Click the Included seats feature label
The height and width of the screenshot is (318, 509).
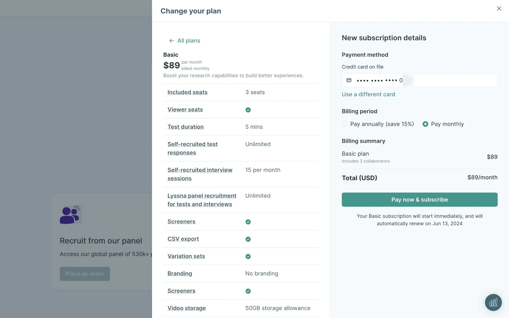(x=187, y=92)
